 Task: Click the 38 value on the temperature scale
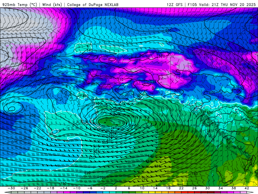(233, 188)
